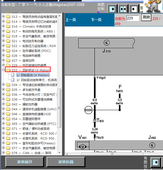Expand the 055 空气辅助加热装置 node

tap(3, 124)
